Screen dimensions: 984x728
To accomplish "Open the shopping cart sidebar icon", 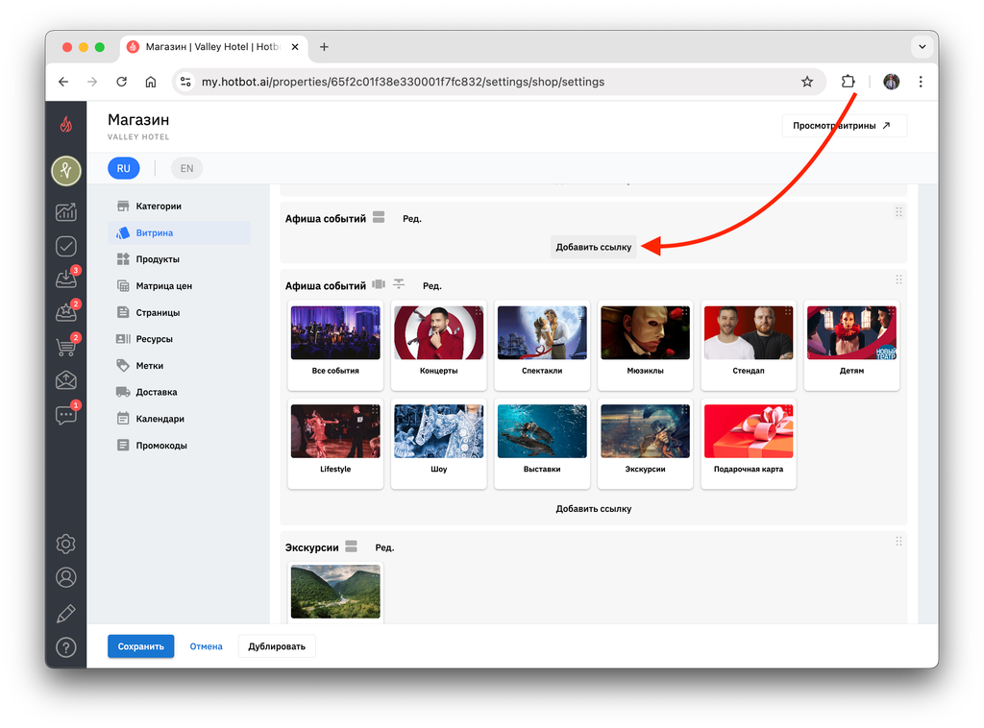I will coord(66,346).
